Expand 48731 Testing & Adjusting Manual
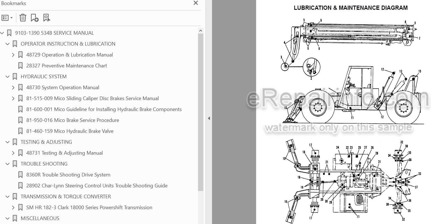This screenshot has width=431, height=224. tap(13, 153)
